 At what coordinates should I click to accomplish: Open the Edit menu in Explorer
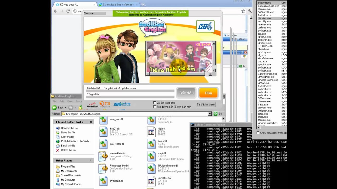coord(62,101)
